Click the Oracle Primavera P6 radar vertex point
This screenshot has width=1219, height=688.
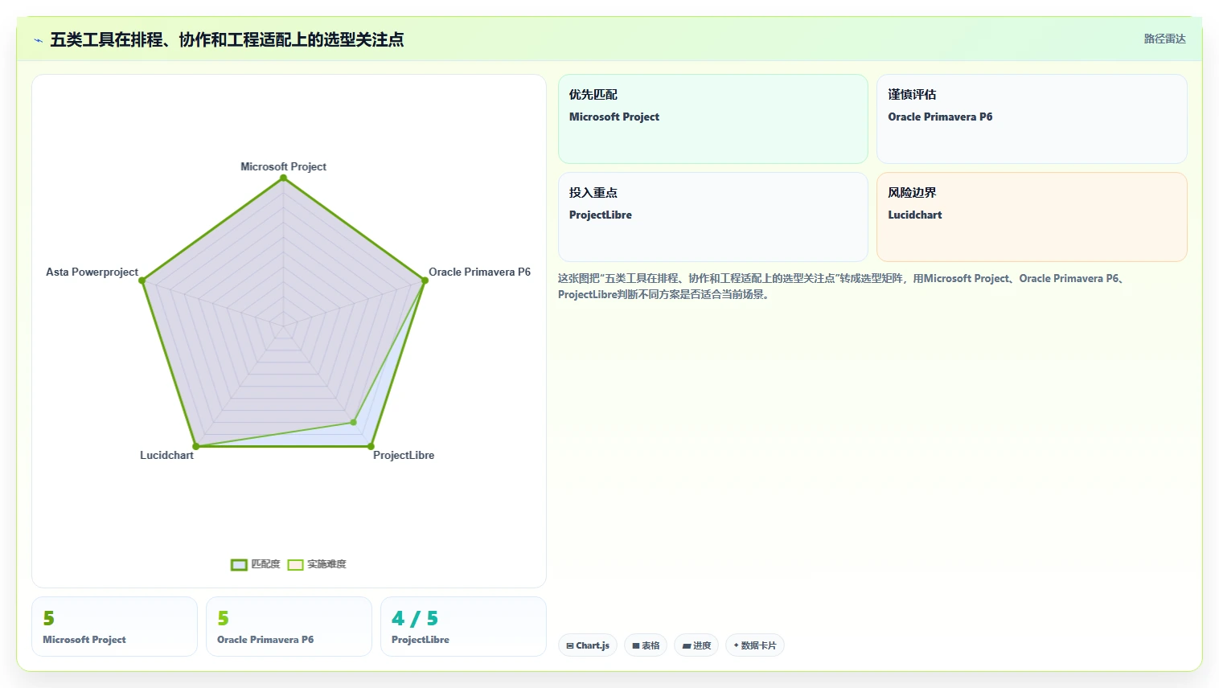[425, 281]
